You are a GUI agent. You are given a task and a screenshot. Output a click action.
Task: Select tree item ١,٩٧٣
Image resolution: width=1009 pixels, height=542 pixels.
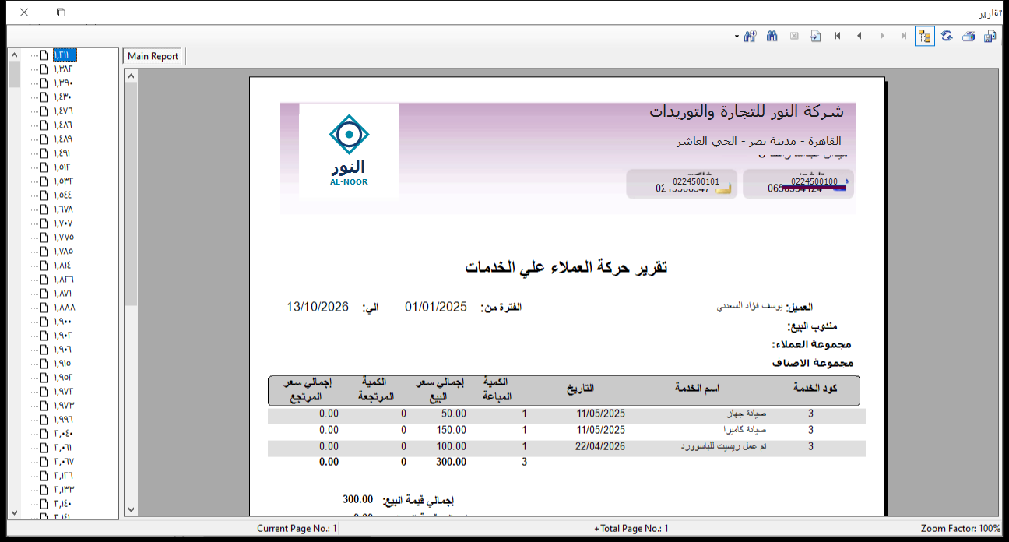tap(64, 405)
